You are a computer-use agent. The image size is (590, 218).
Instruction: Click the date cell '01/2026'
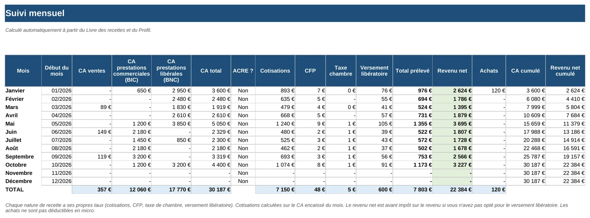57,91
